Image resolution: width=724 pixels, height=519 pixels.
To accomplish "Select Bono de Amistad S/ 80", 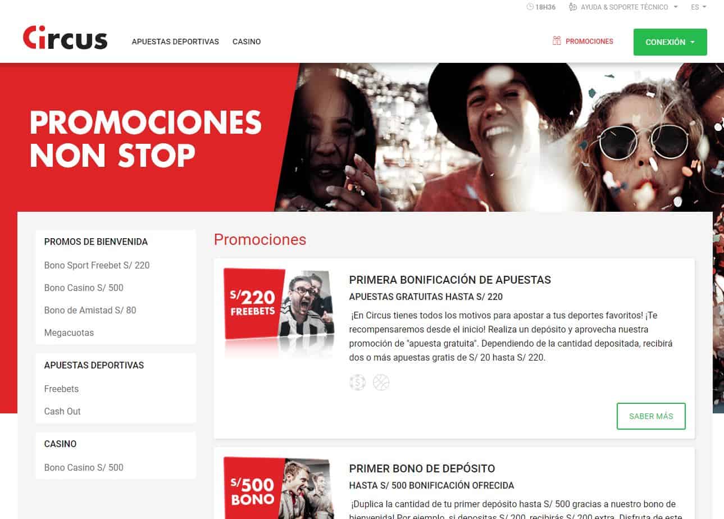I will pyautogui.click(x=90, y=310).
